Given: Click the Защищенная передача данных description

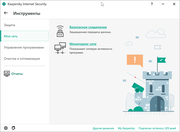Looking at the screenshot, I should (x=90, y=32).
